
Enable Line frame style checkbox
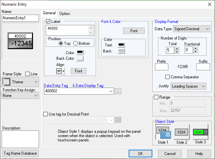tap(27, 74)
